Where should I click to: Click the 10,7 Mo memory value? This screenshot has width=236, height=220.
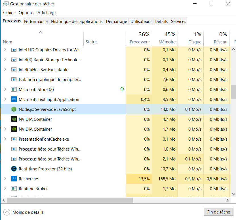(x=168, y=169)
